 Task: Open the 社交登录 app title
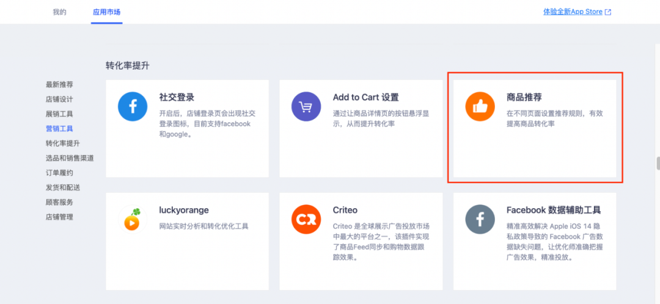[177, 97]
